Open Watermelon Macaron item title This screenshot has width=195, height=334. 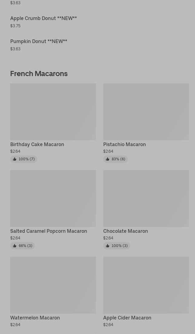pos(35,318)
